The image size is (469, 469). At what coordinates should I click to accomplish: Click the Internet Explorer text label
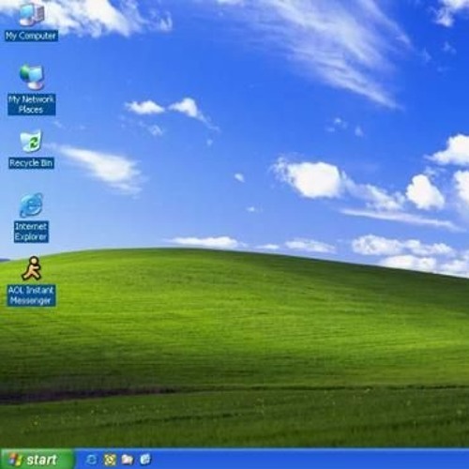31,232
